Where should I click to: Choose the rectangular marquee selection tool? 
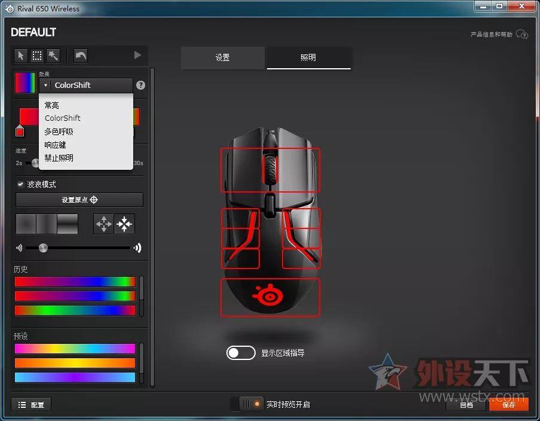point(37,56)
